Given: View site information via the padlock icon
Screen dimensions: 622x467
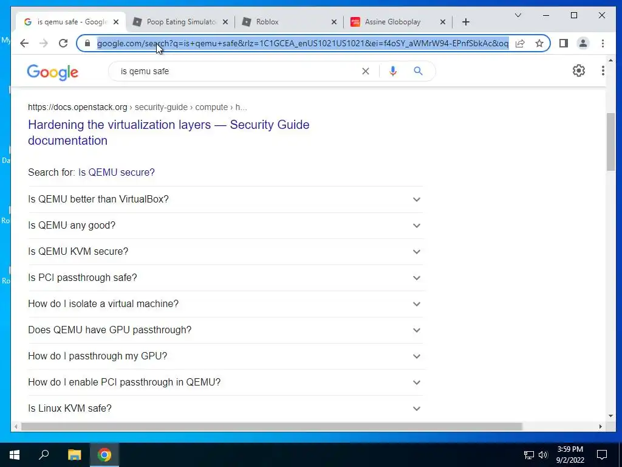Looking at the screenshot, I should click(87, 43).
